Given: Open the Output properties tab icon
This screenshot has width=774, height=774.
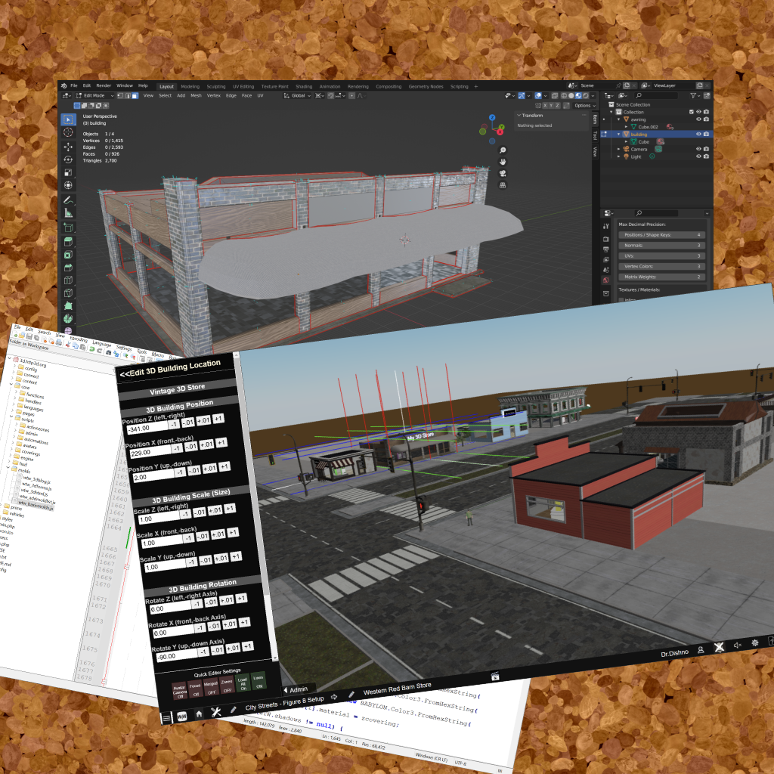Looking at the screenshot, I should click(606, 249).
